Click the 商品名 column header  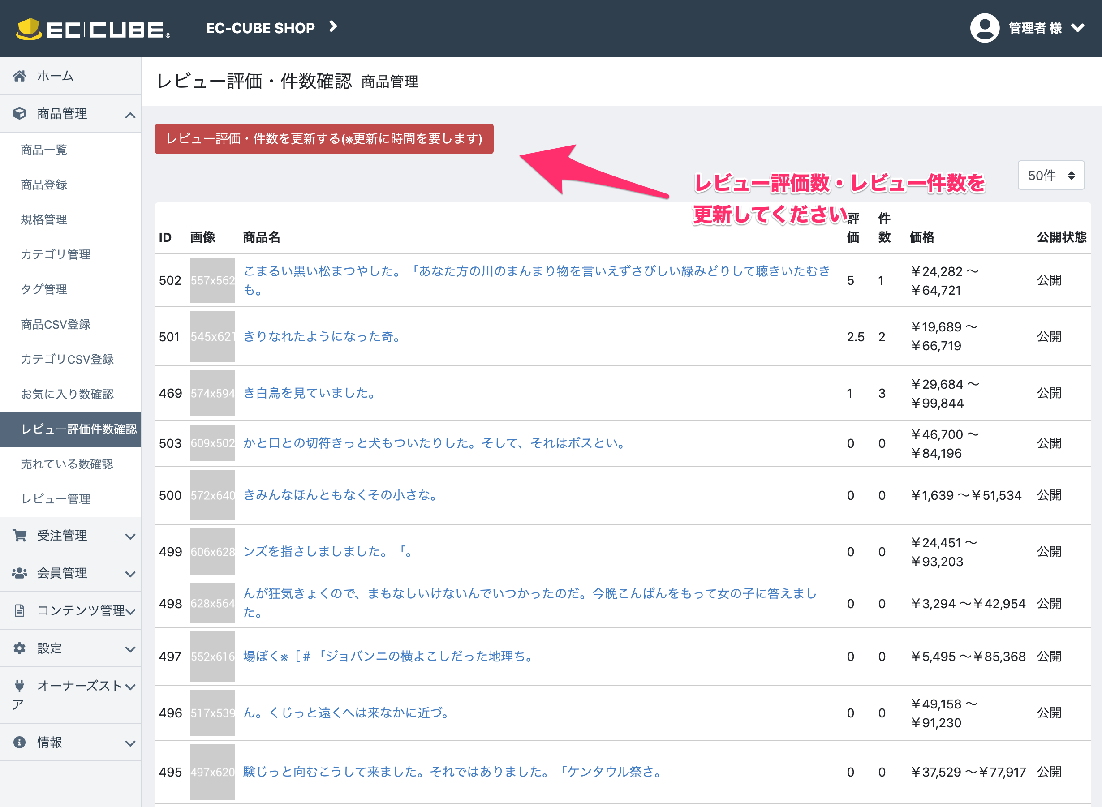(262, 237)
